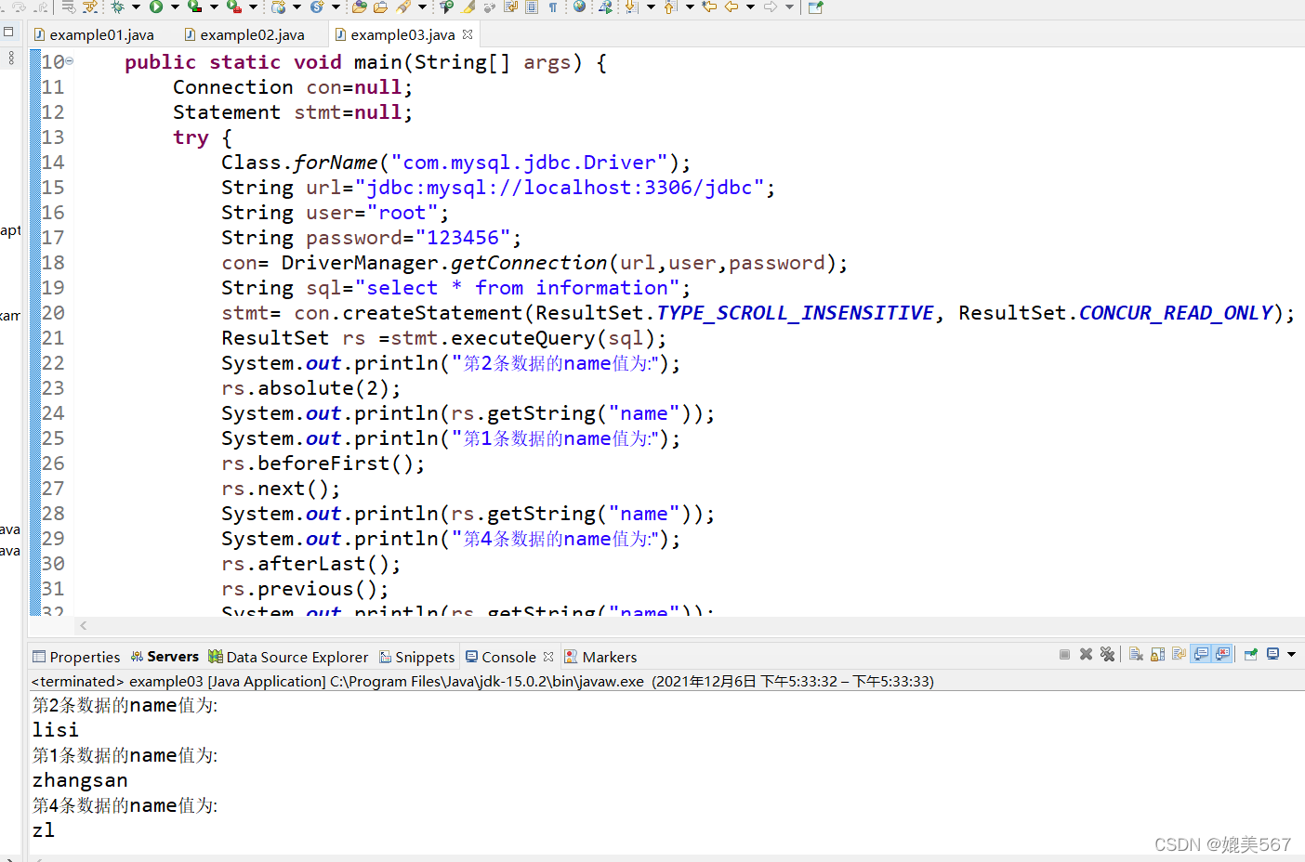Click the Search (flashlight) toolbar icon
The height and width of the screenshot is (862, 1305).
pos(403,8)
